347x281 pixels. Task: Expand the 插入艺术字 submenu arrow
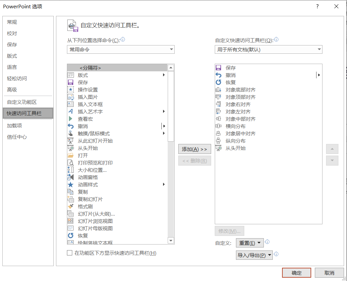click(x=164, y=111)
